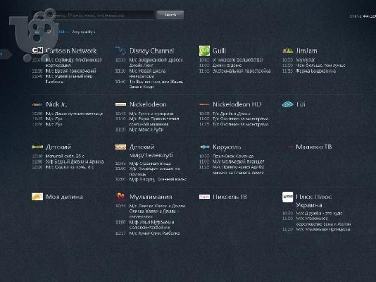Screen dimensions: 376x282
Task: Select 'М/с Даша-путешественница' on Nick Jr.
Action: [x=74, y=114]
